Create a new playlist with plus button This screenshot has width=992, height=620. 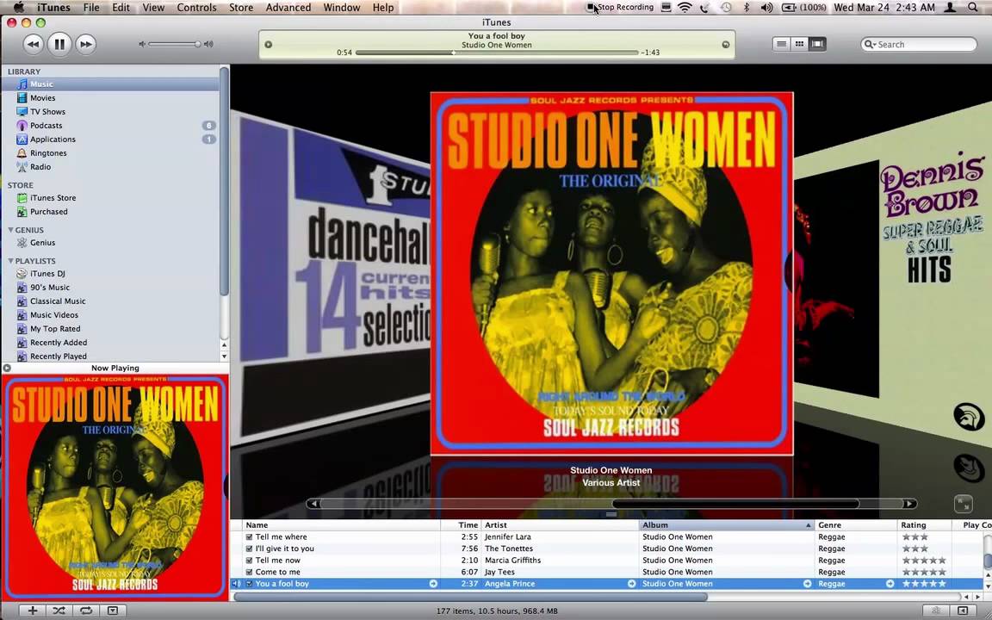pyautogui.click(x=32, y=611)
